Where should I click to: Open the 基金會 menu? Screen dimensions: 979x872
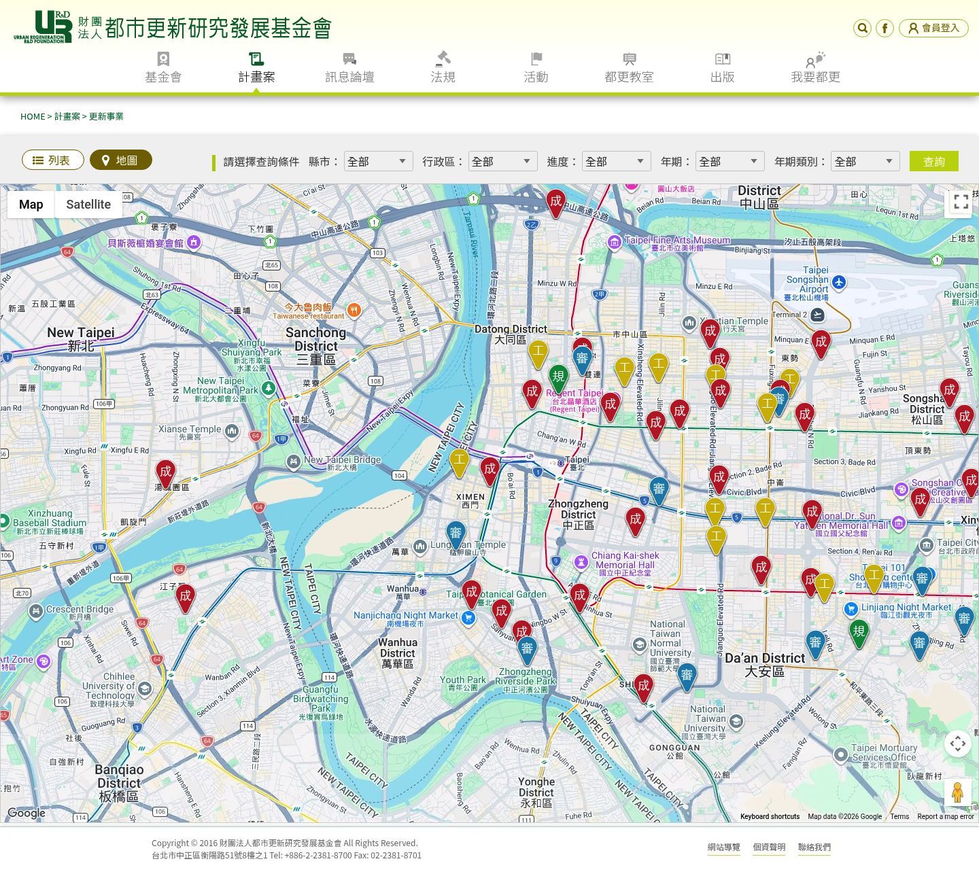coord(163,68)
